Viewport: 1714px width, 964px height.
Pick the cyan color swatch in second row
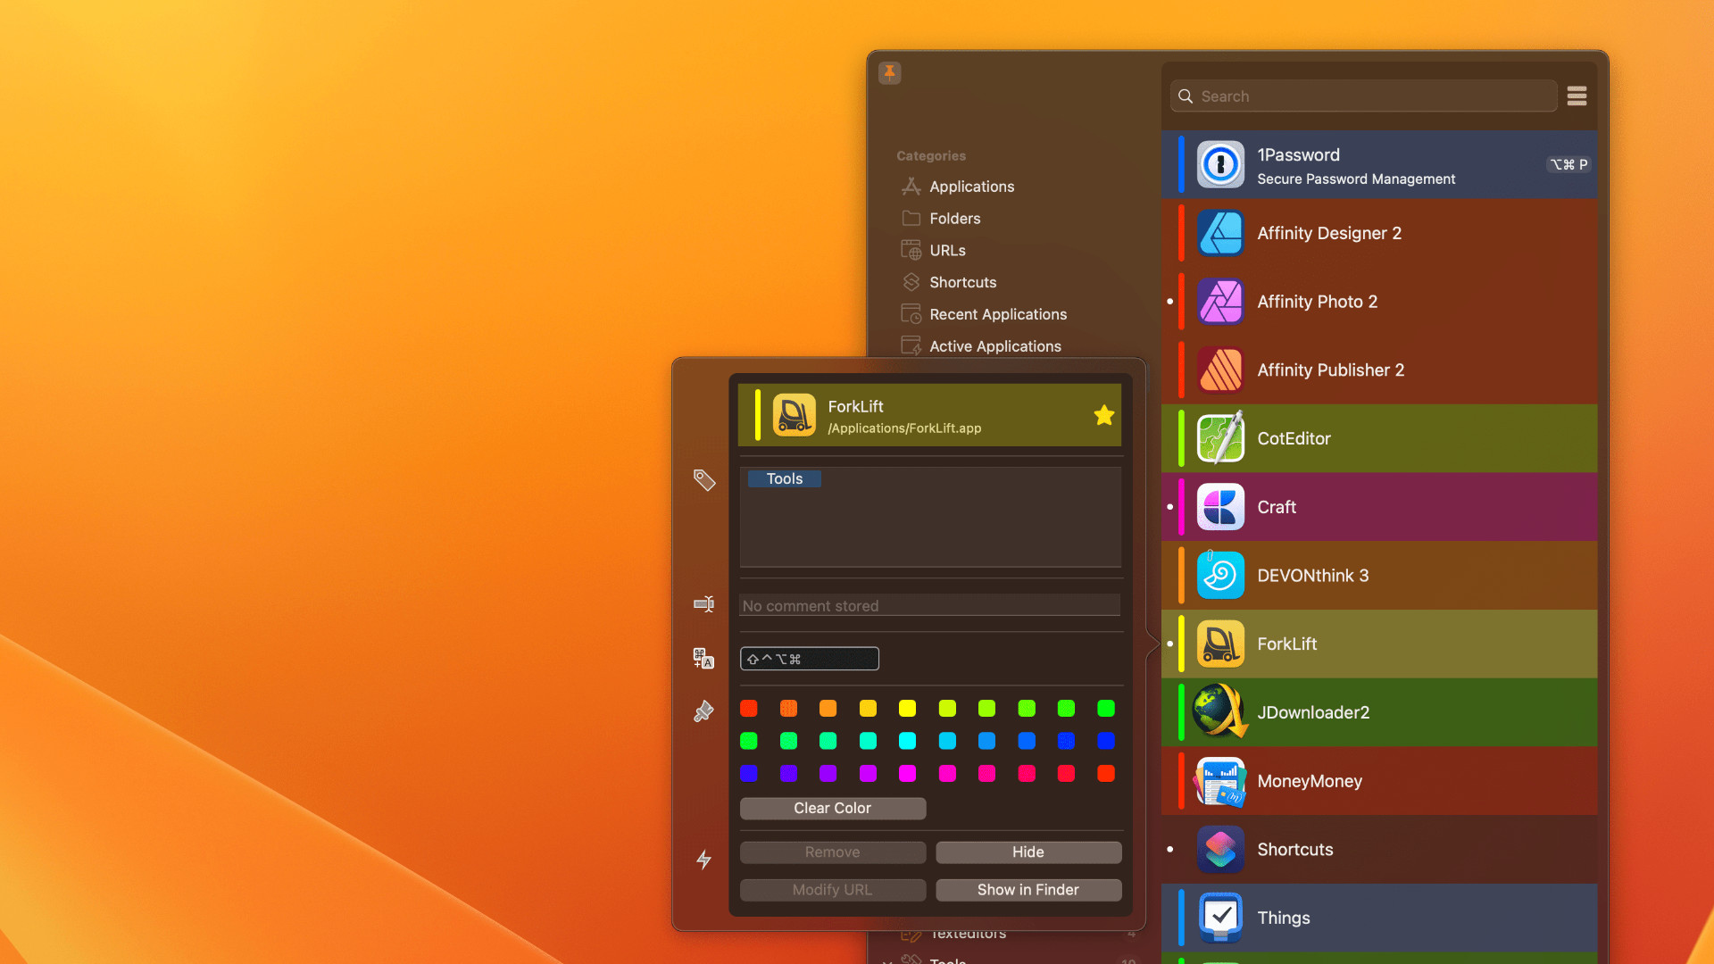[x=907, y=741]
